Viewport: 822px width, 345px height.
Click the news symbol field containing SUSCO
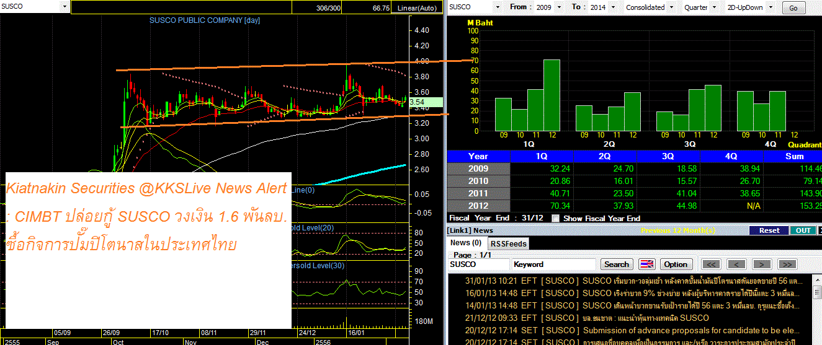tap(478, 264)
